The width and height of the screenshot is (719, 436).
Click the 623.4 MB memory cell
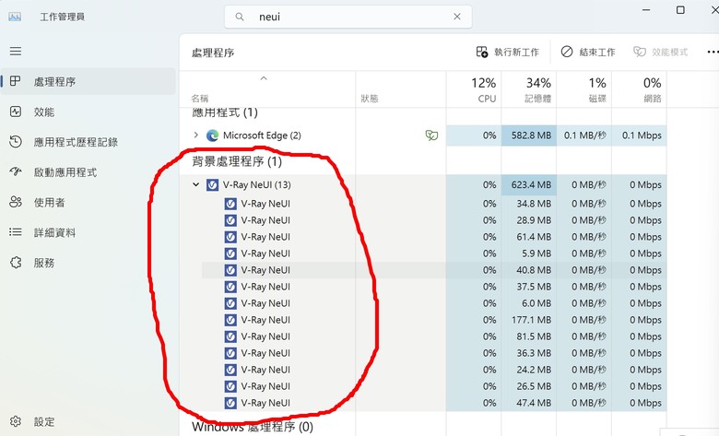pos(529,184)
